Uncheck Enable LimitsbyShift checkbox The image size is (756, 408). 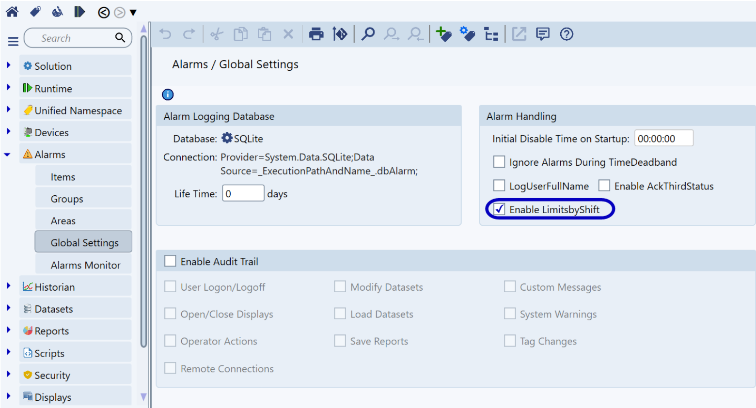click(x=499, y=209)
